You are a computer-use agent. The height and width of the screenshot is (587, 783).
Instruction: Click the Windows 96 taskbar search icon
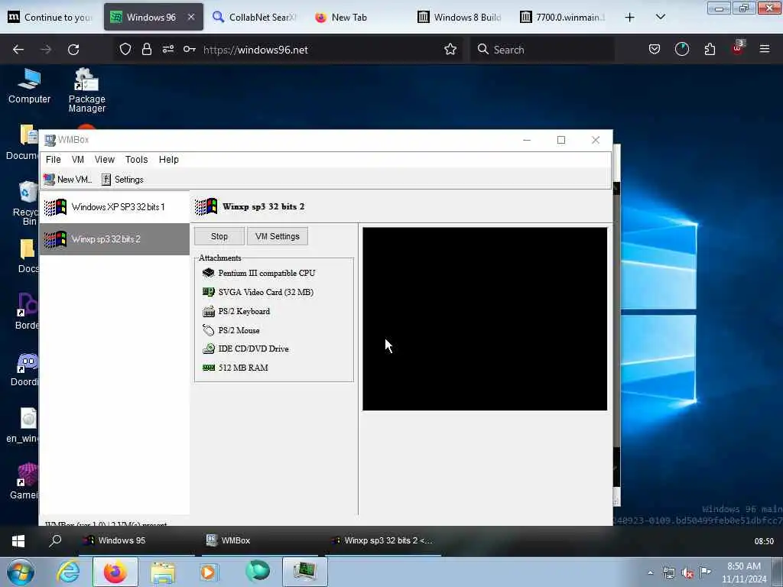pos(55,540)
